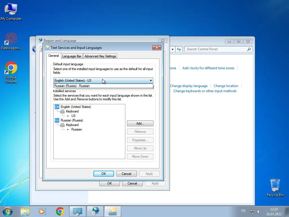Image resolution: width=289 pixels, height=217 pixels.
Task: Open the Change display language link
Action: (x=189, y=86)
